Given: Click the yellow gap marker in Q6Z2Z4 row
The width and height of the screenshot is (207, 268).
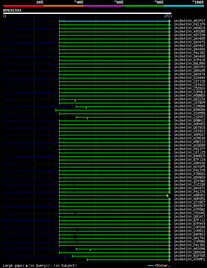Looking at the screenshot, I should pos(75,101).
